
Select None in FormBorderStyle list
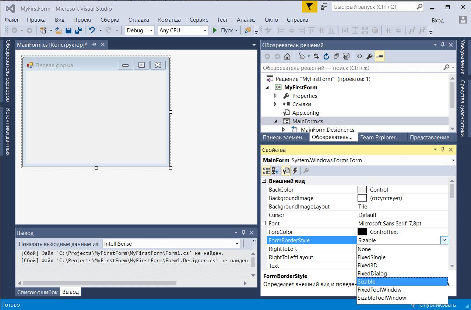[402, 249]
